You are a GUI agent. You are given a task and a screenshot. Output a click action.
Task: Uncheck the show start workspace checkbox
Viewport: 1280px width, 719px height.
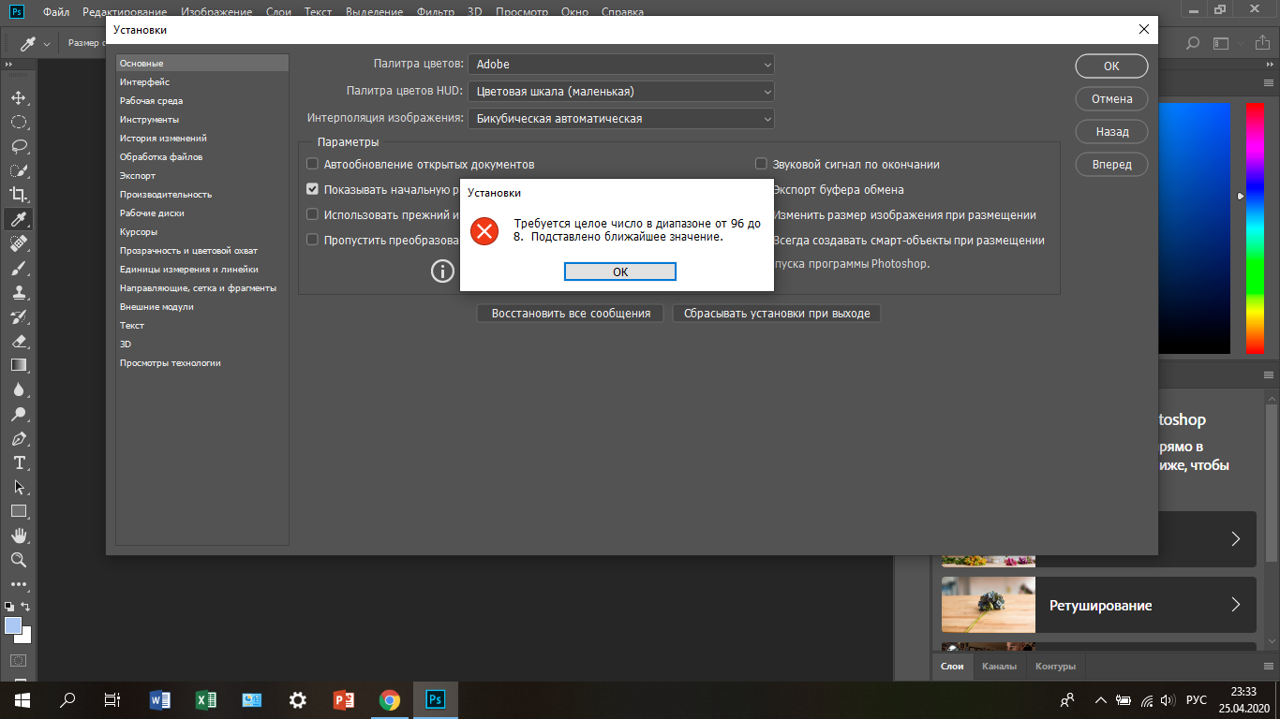pos(313,189)
